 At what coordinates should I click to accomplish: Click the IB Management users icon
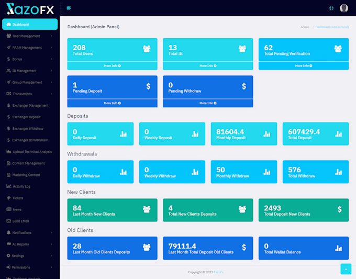pos(8,71)
